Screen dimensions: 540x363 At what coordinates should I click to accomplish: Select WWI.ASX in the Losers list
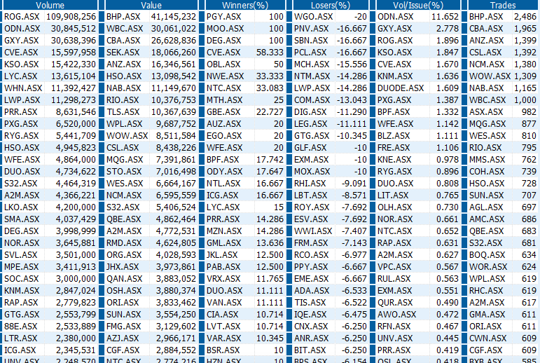coord(313,231)
